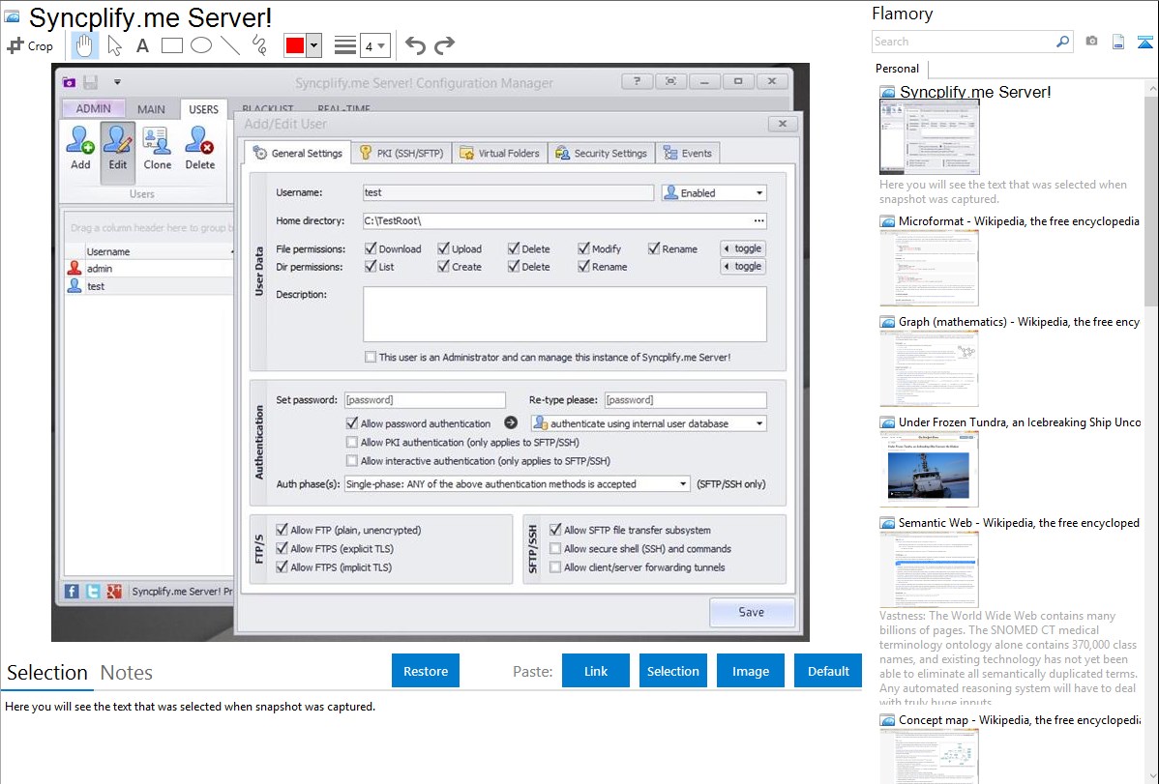
Task: Toggle file permission Download checkbox
Action: tap(371, 248)
